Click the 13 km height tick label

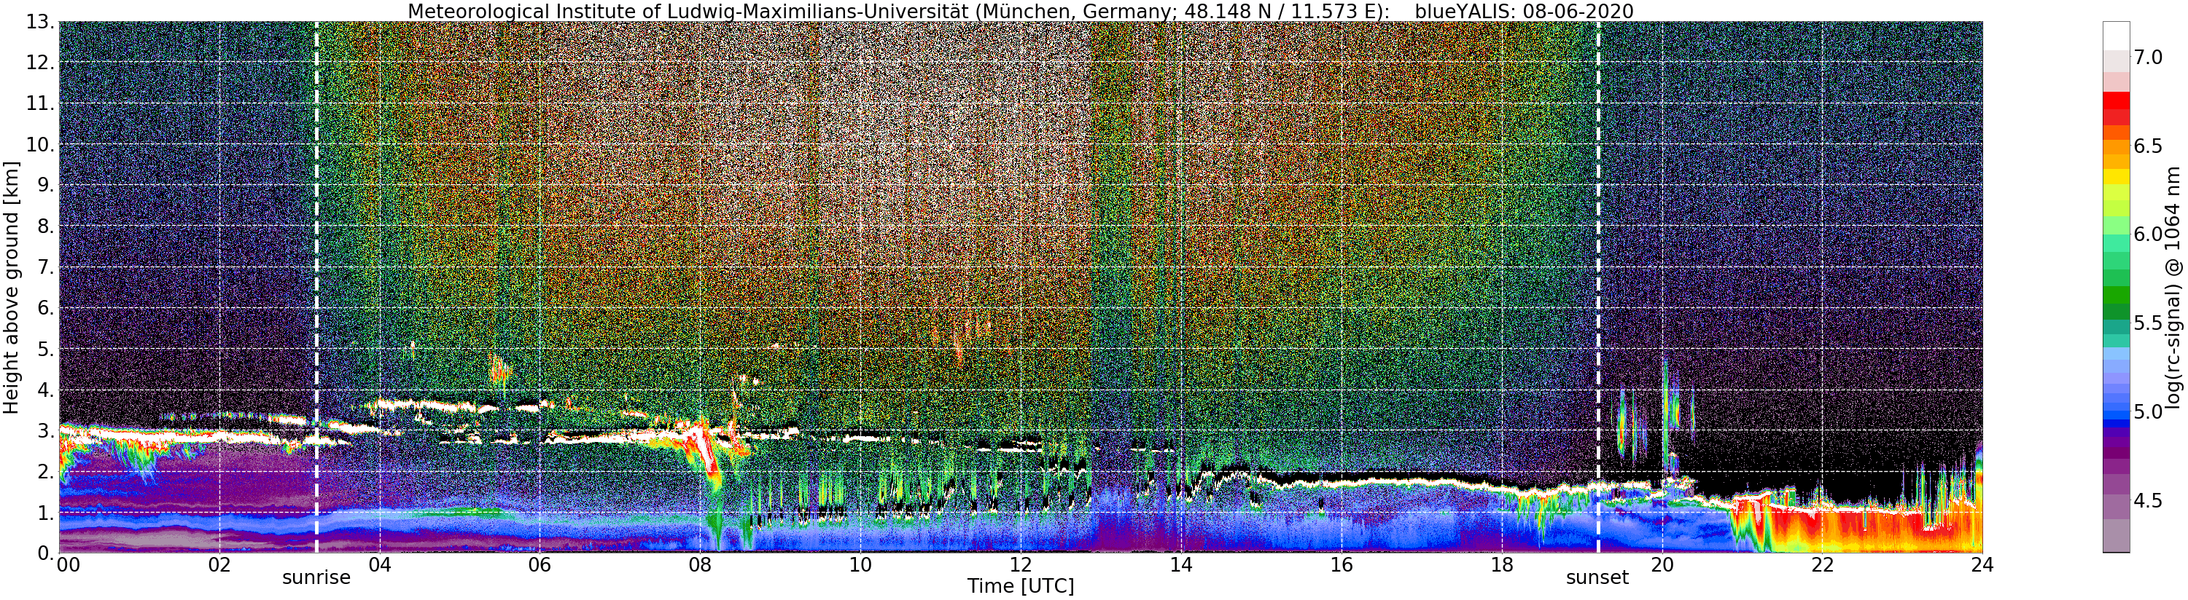pos(40,22)
